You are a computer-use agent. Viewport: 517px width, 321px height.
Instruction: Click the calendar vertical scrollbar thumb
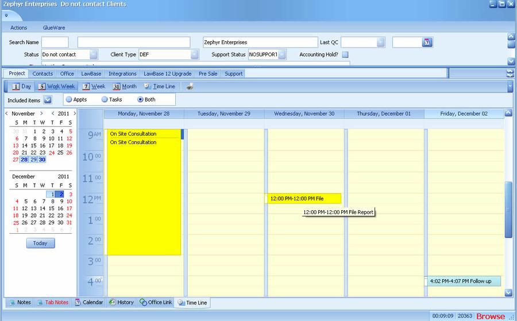click(x=508, y=209)
